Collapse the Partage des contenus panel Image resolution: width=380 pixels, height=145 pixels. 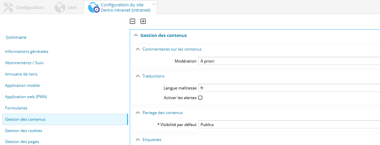[x=138, y=113]
